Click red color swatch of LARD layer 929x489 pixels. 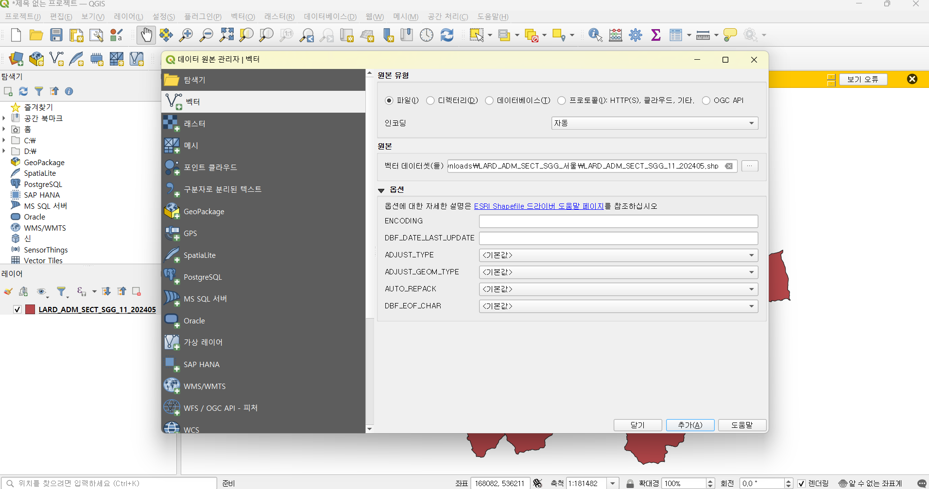click(30, 309)
